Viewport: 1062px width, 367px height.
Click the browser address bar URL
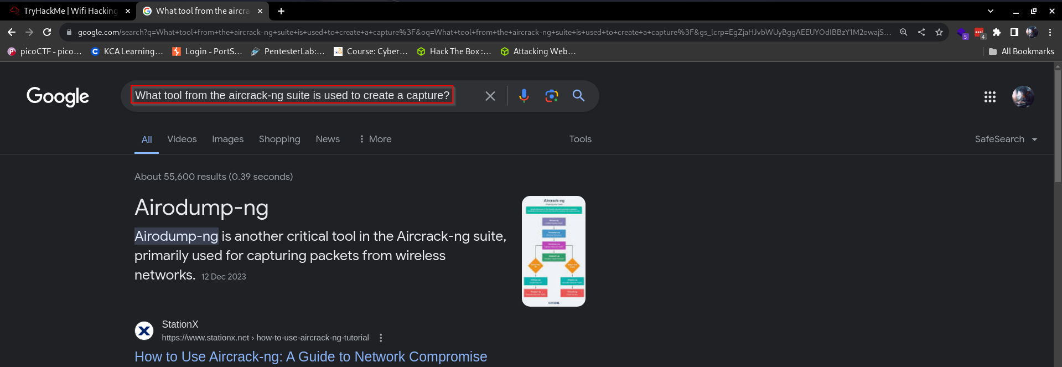(x=484, y=32)
